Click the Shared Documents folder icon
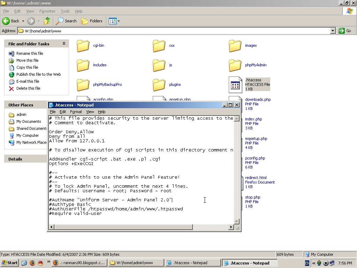Viewport: 357px width, 268px height. (x=12, y=129)
